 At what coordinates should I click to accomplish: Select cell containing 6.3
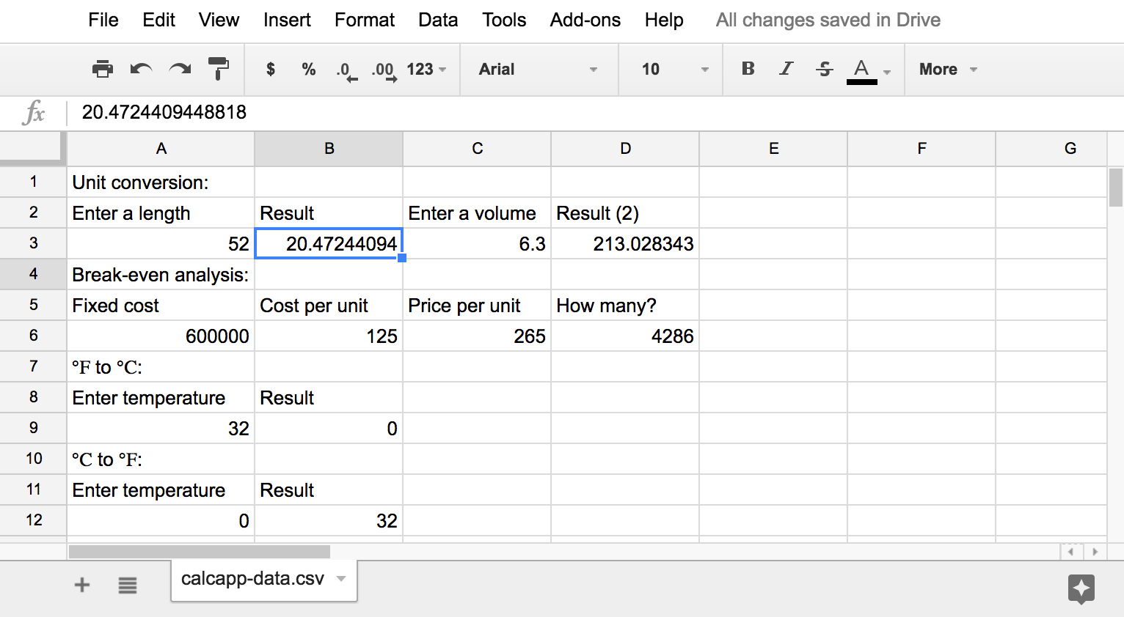pyautogui.click(x=477, y=243)
